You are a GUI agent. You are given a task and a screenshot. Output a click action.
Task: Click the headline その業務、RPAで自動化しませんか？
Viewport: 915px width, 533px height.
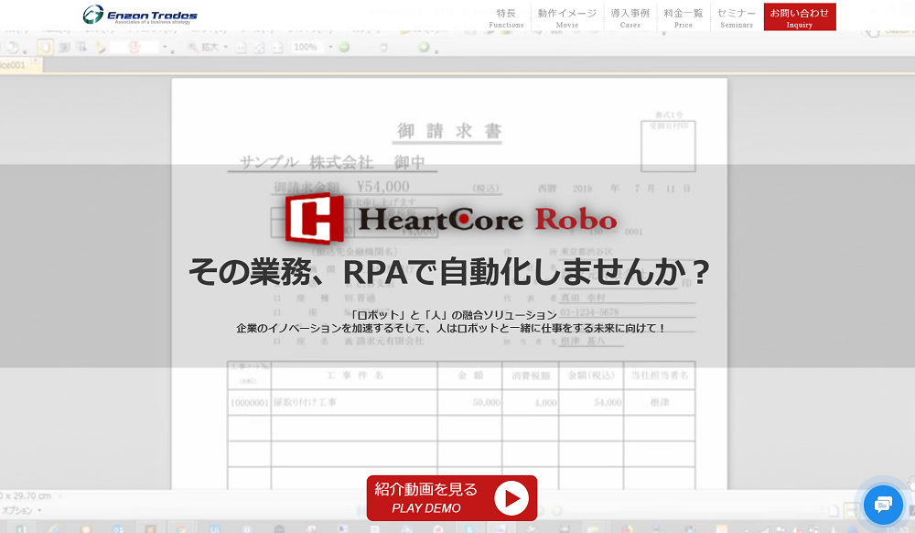click(x=448, y=272)
